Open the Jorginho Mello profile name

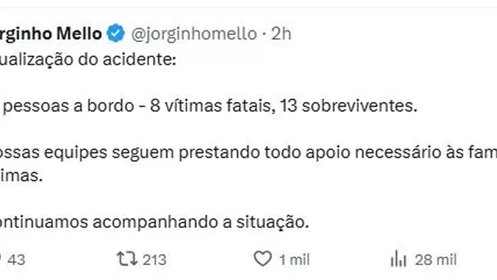click(50, 33)
